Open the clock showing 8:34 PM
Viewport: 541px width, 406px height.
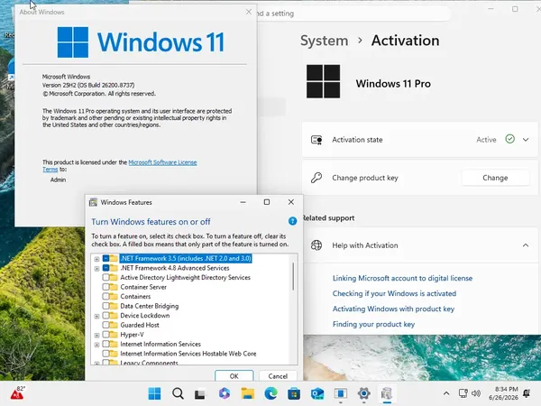503,393
